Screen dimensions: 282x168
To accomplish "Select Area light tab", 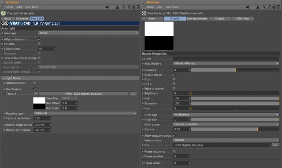I will 37,19.
